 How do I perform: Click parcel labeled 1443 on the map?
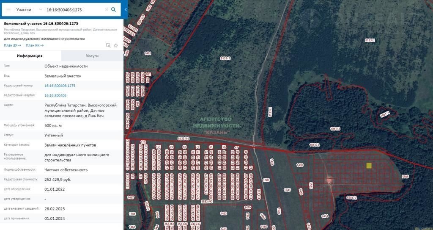coord(287,190)
